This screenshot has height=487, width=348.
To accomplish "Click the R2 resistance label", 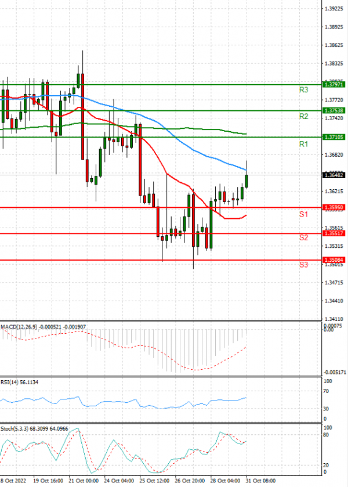I will 303,117.
